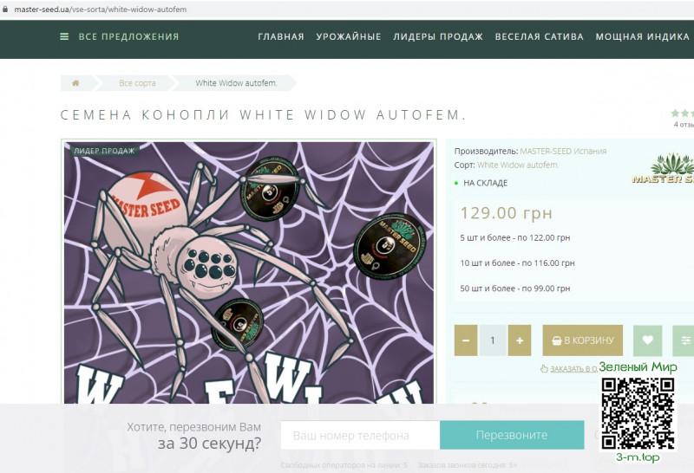The height and width of the screenshot is (473, 694).
Task: Click the lock icon in the address bar
Action: (x=5, y=9)
